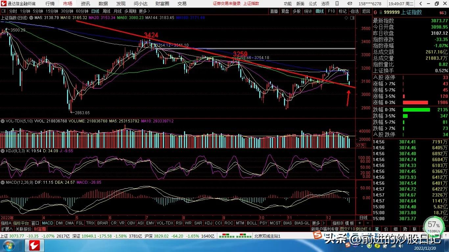The width and height of the screenshot is (449, 252).
Task: Select the 5分钟 period
Action: [38, 11]
